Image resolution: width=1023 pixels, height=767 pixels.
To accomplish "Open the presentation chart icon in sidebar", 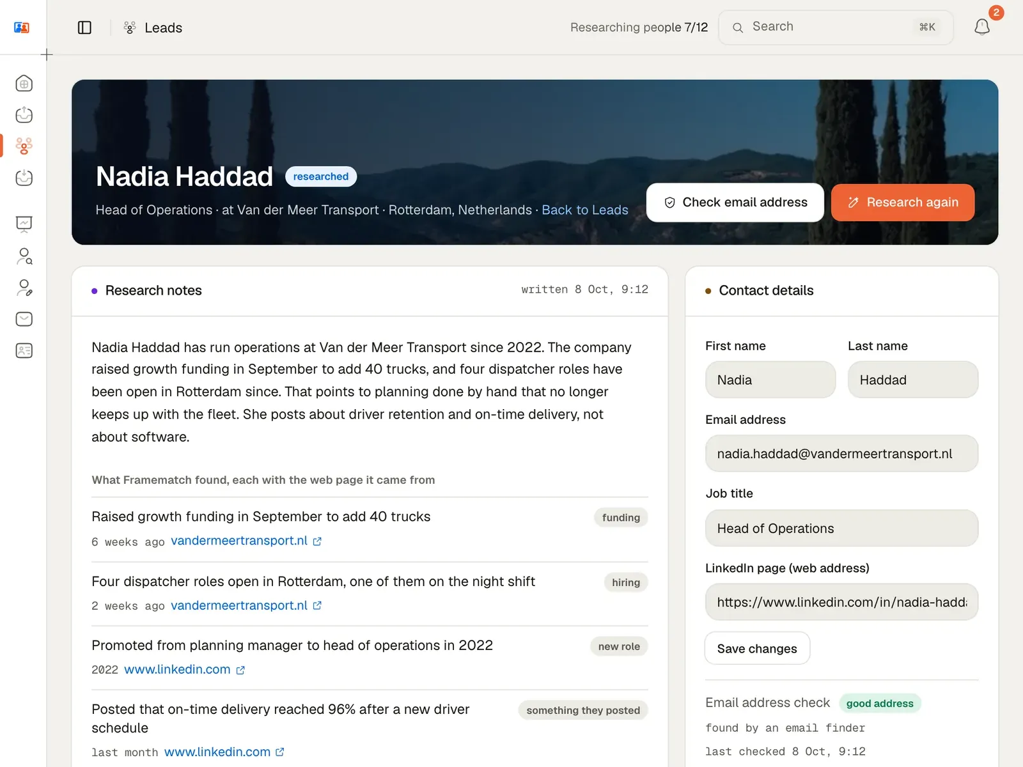I will [x=24, y=224].
